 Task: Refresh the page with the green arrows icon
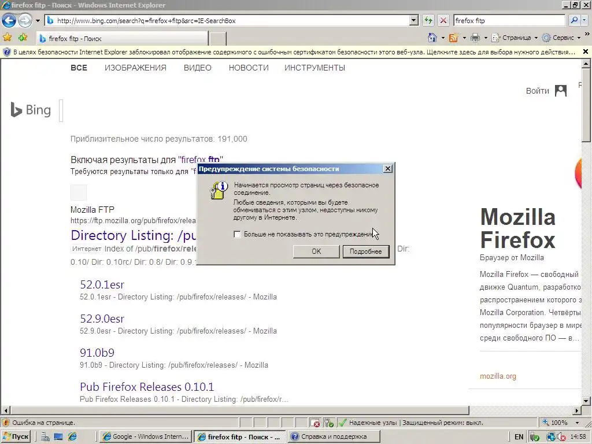tap(428, 21)
